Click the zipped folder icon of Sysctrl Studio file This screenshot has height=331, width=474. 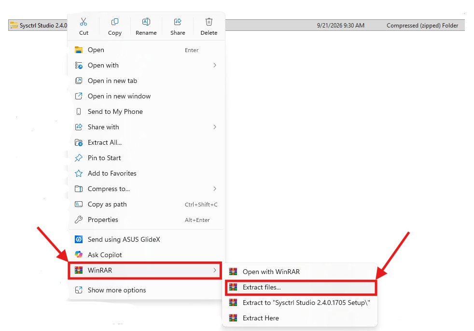tap(14, 26)
